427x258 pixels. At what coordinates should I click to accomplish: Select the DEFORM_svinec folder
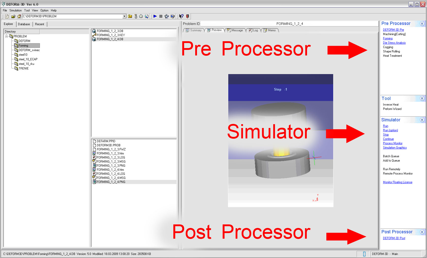[27, 50]
